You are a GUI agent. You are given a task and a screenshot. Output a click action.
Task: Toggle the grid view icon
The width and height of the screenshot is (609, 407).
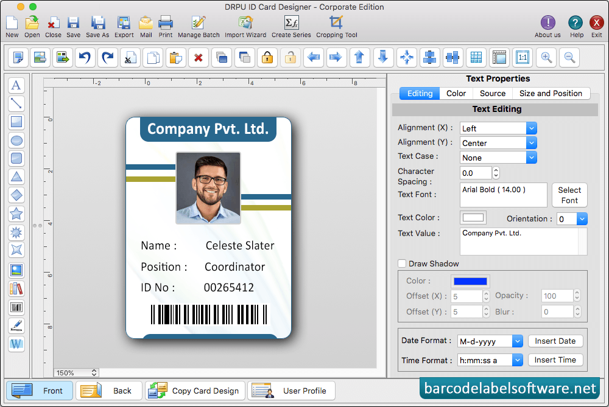pyautogui.click(x=476, y=58)
